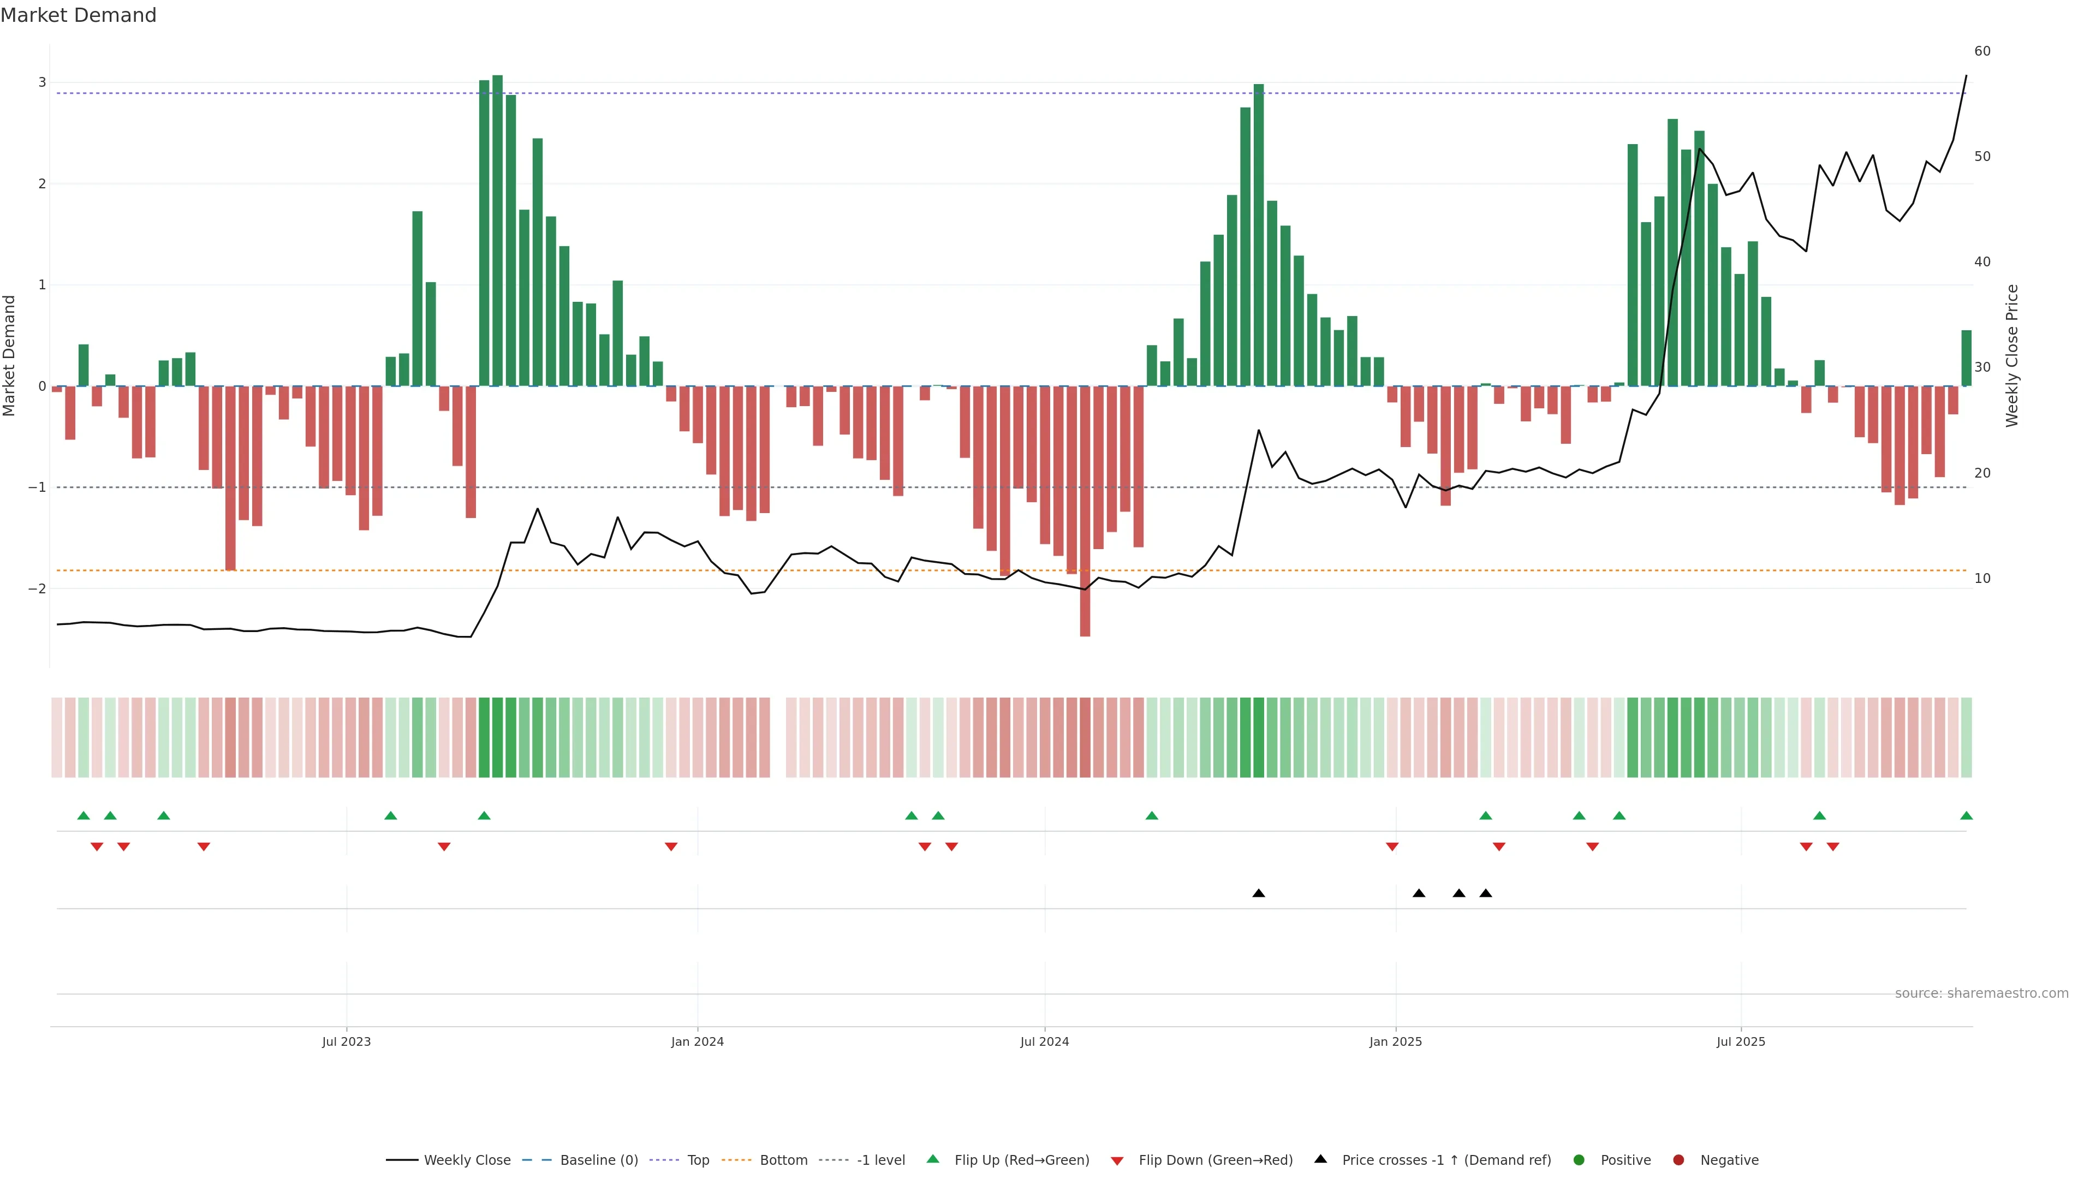Click the rightmost green flip-up triangle marker
The image size is (2096, 1179).
(x=1966, y=815)
